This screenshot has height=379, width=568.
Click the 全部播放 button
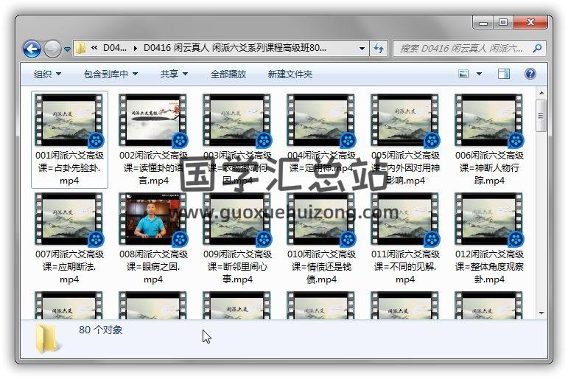228,74
